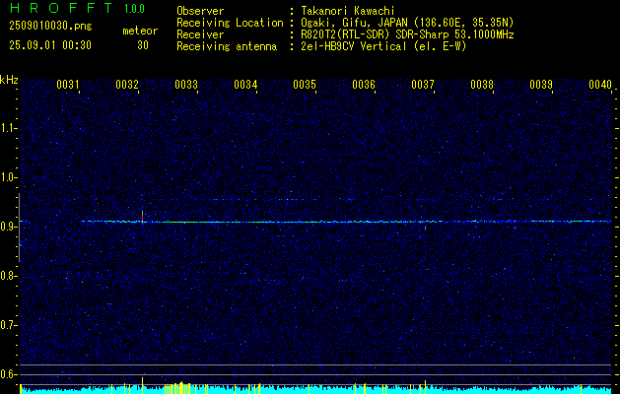This screenshot has width=620, height=394.
Task: Click the gray vertical frequency range bar
Action: (x=20, y=228)
